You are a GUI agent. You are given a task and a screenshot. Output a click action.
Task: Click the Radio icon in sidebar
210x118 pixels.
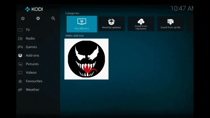click(20, 38)
